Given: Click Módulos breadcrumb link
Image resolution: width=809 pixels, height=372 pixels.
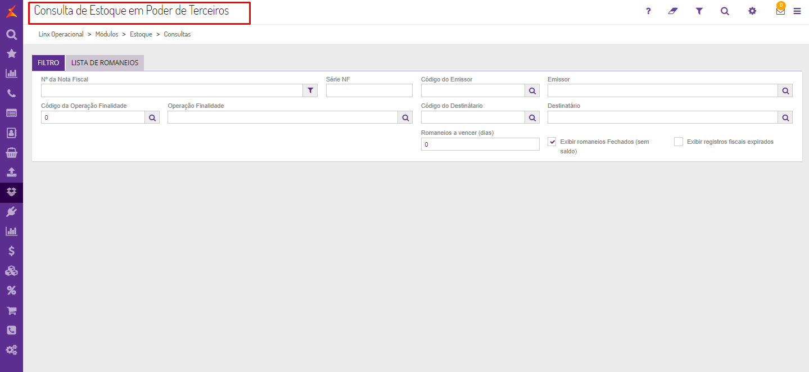Looking at the screenshot, I should tap(107, 34).
